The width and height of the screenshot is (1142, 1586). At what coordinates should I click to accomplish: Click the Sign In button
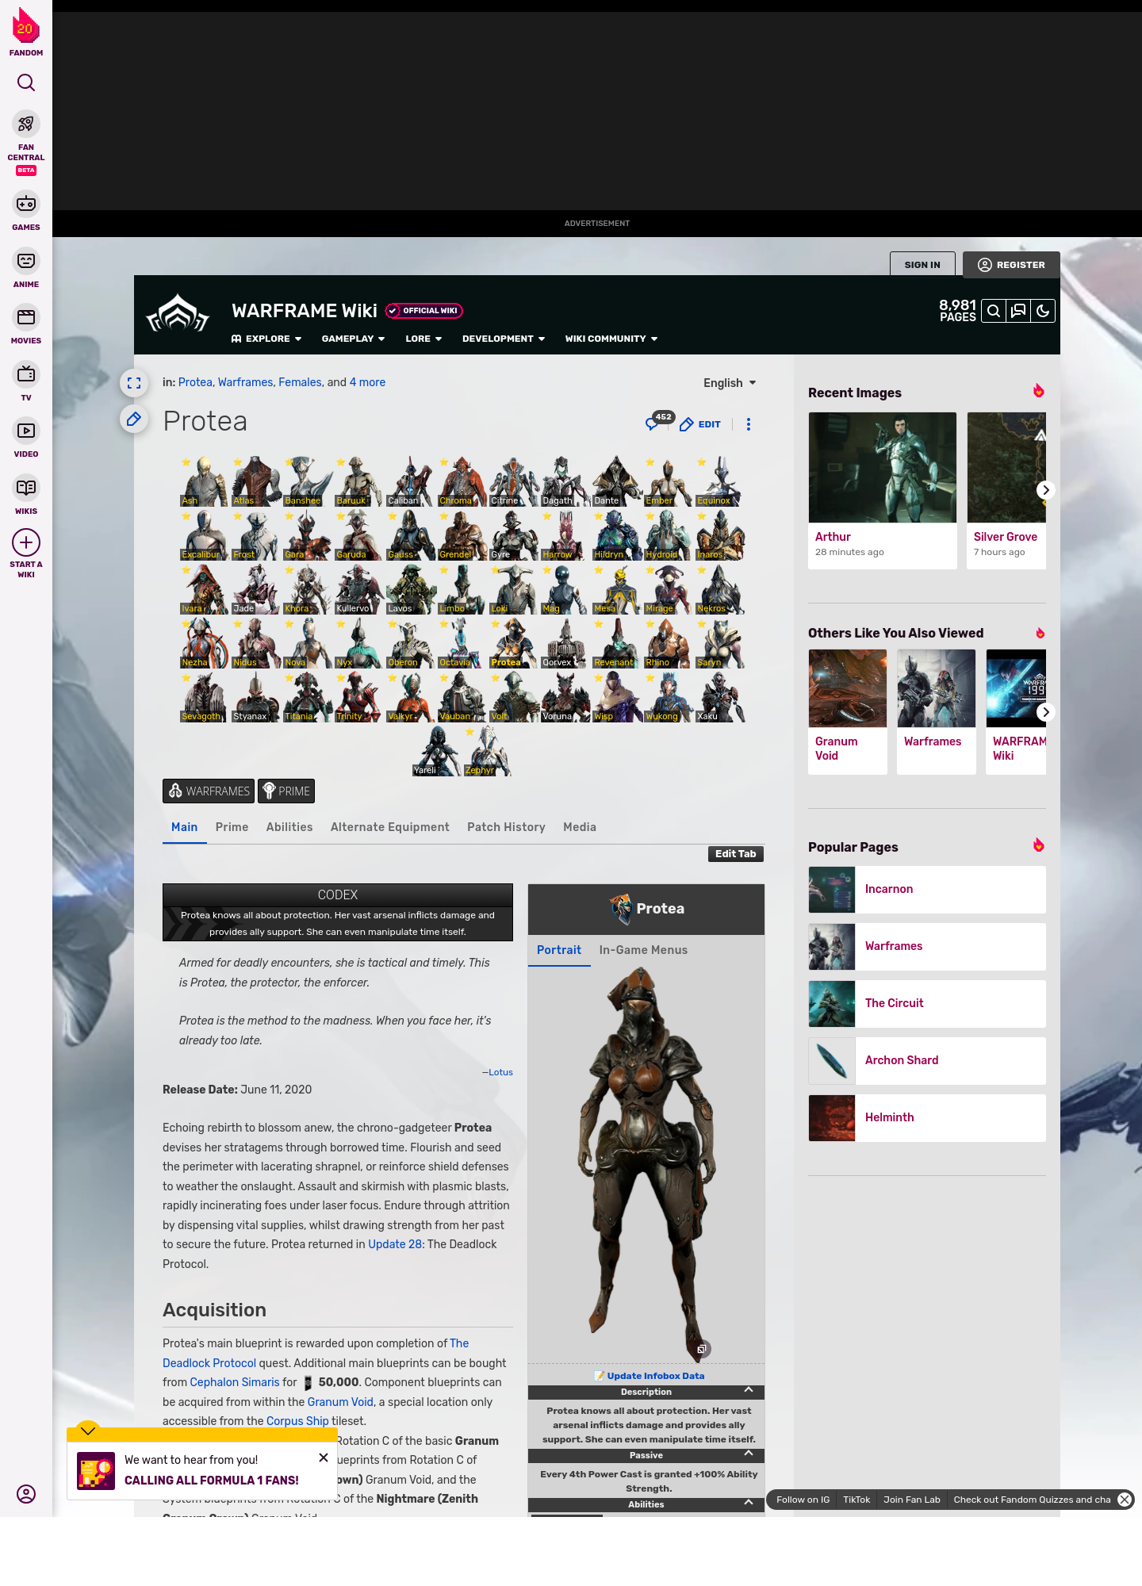point(922,265)
